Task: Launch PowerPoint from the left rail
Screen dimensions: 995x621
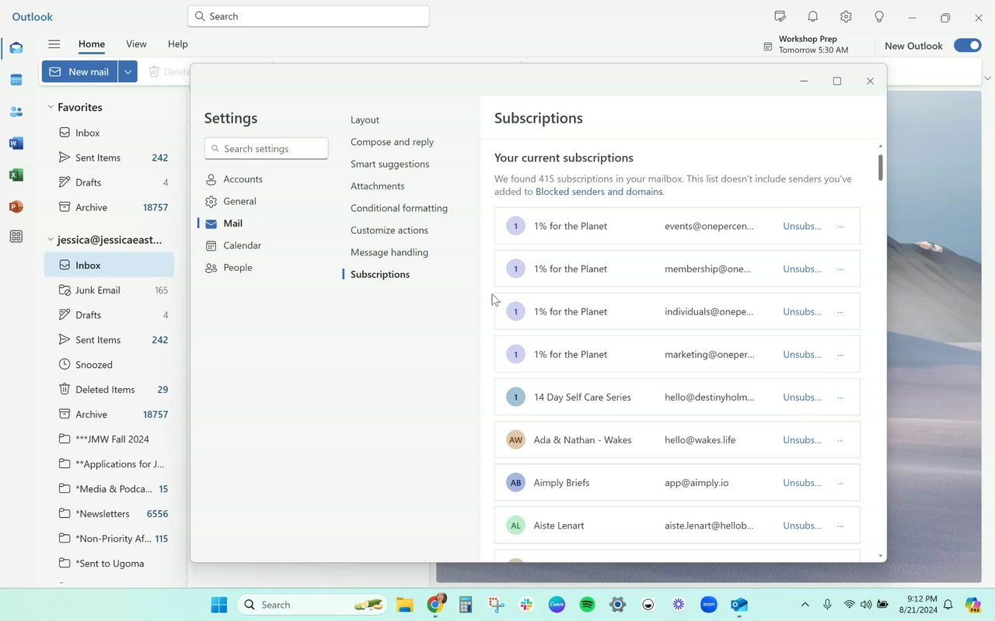Action: (16, 206)
